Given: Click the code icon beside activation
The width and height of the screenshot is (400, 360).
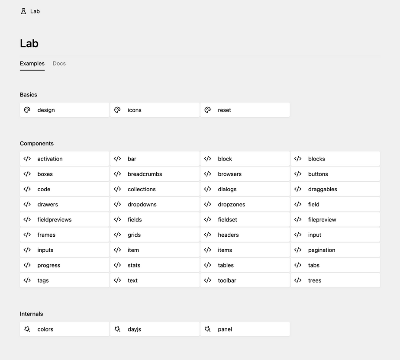Looking at the screenshot, I should pos(27,159).
